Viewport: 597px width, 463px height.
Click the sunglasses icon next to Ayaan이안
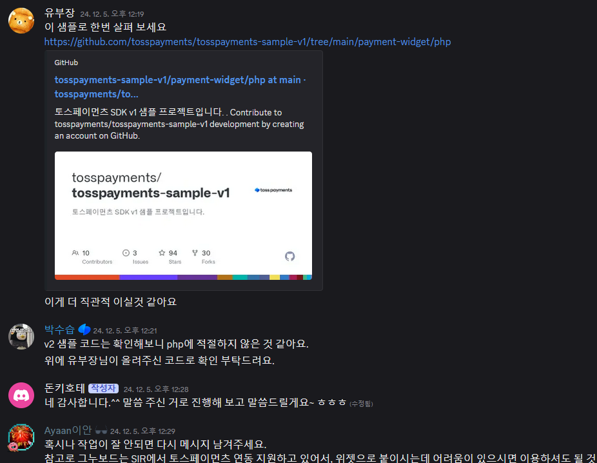point(101,431)
